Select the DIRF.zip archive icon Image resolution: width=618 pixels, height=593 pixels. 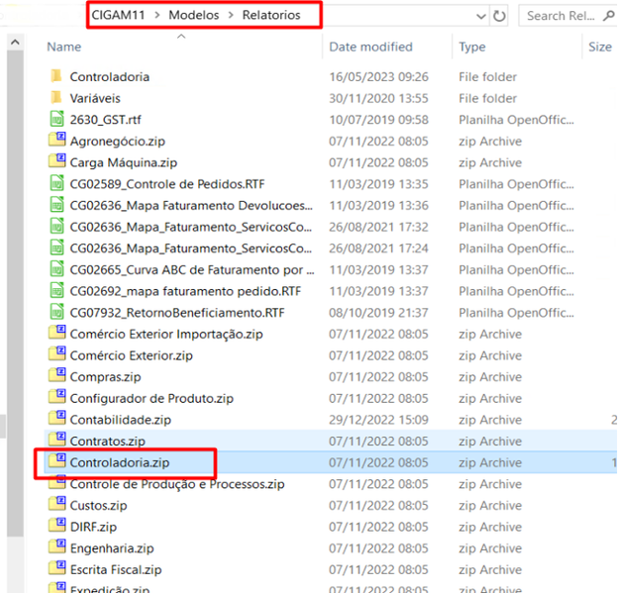(56, 526)
